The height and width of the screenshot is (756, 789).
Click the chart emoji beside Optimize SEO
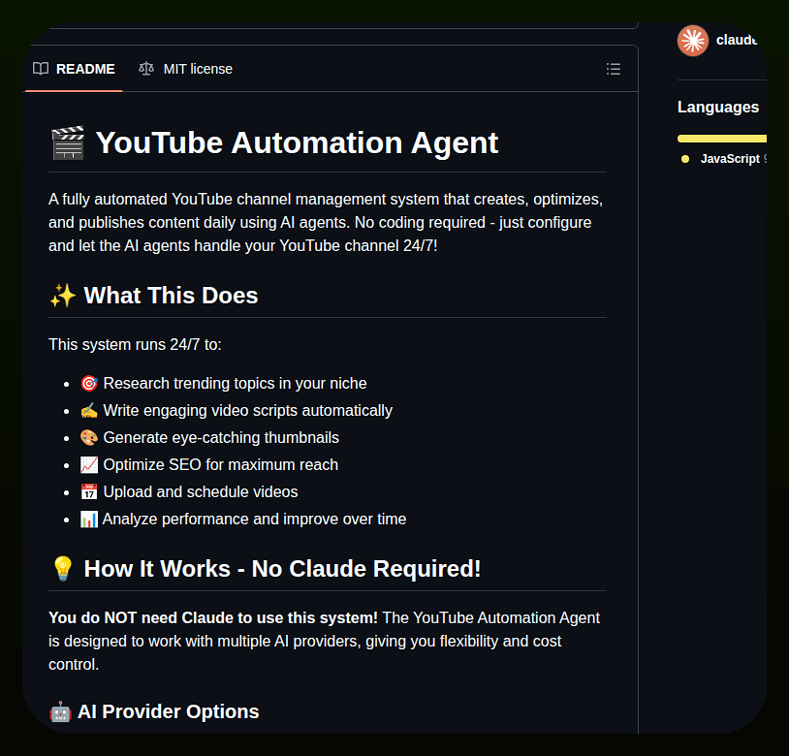tap(89, 465)
